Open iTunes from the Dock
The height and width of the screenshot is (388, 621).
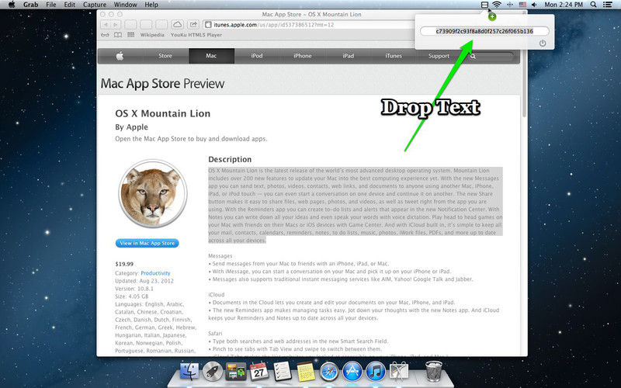(376, 372)
